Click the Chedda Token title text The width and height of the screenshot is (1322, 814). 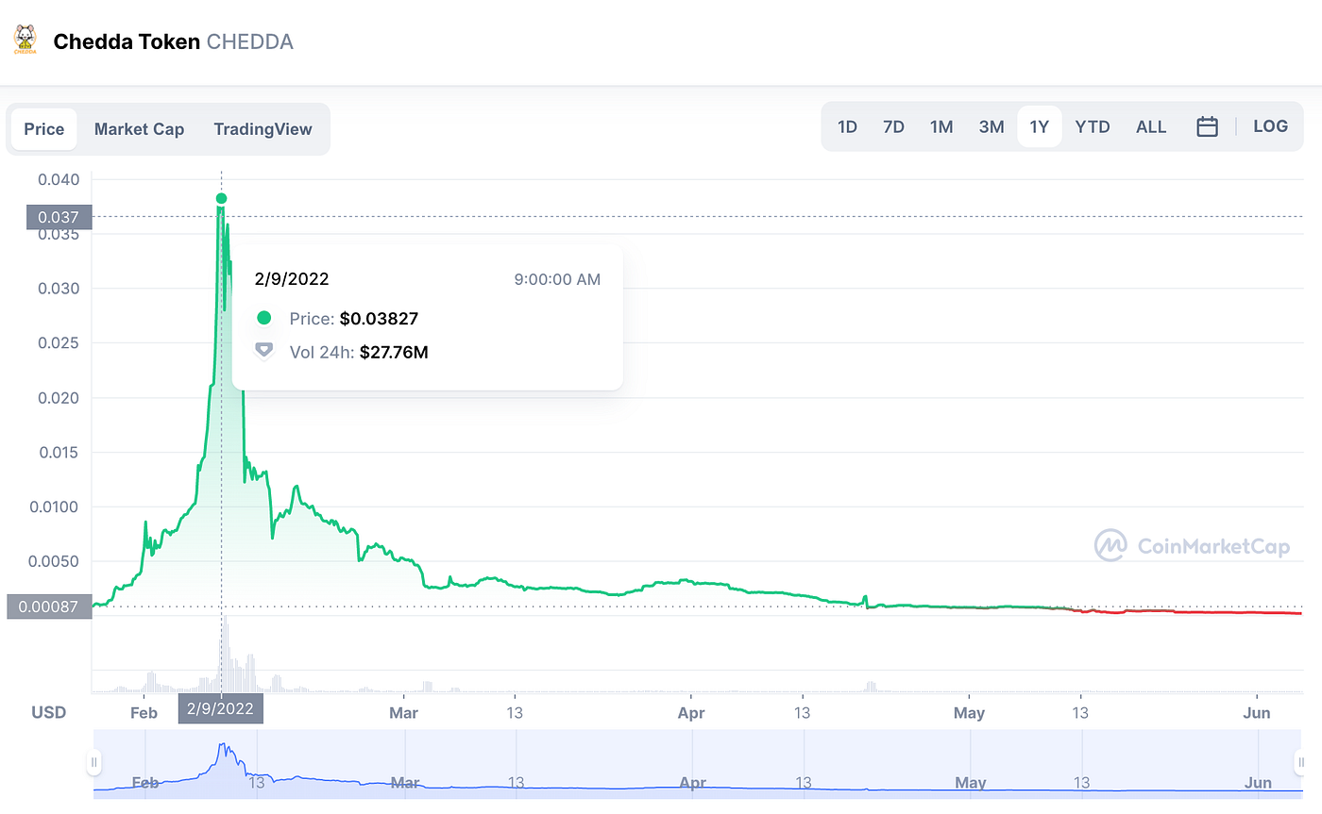127,42
